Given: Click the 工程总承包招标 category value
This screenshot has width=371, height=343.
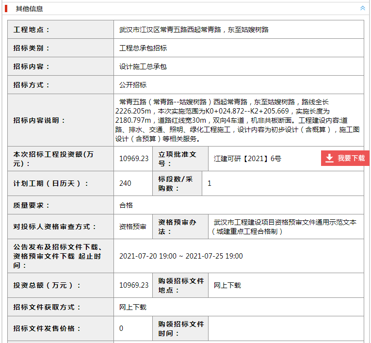Looking at the screenshot, I should tap(143, 48).
